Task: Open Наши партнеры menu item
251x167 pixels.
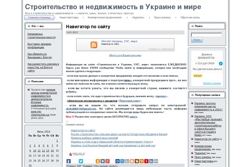Action: tap(69, 18)
